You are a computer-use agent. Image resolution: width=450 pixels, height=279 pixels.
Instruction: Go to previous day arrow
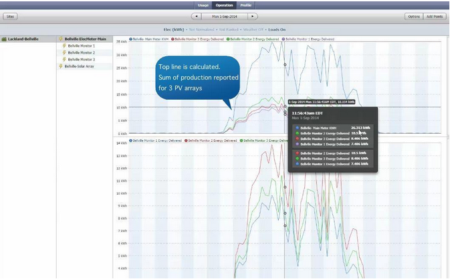[x=197, y=17]
